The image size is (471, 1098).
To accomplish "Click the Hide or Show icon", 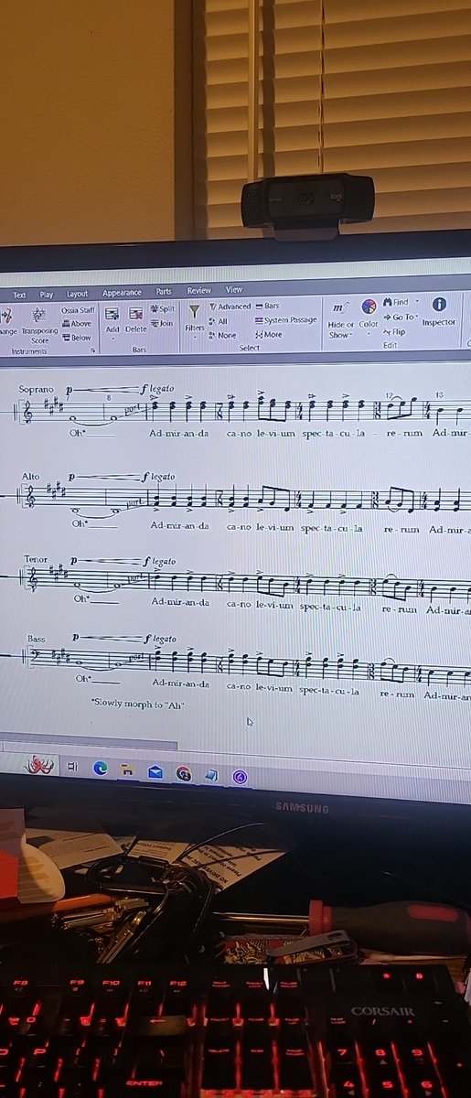I will coord(339,308).
